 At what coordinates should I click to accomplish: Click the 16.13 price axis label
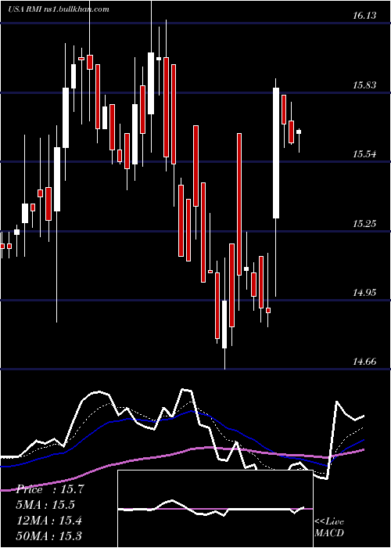364,16
